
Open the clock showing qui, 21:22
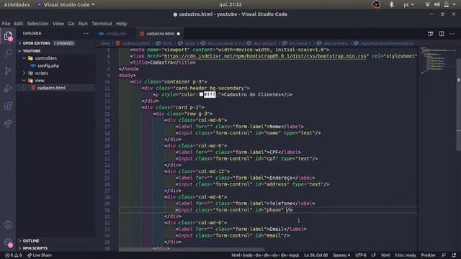tap(230, 4)
